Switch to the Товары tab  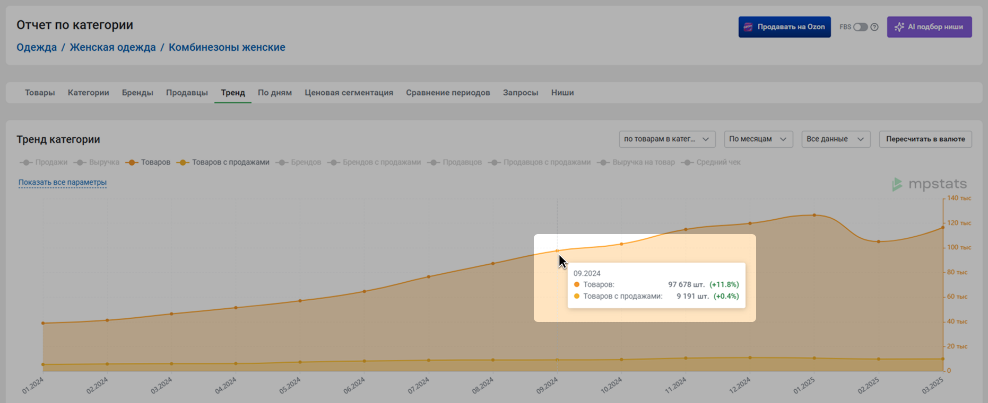[40, 93]
